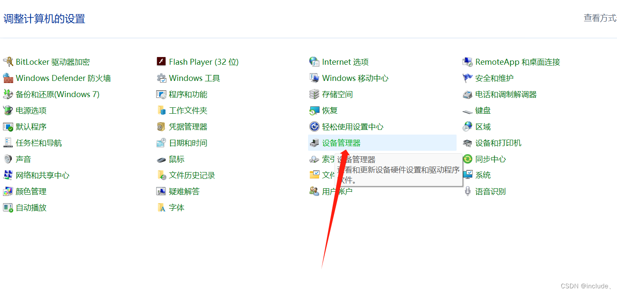
Task: Click the 电源选项 battery icon
Action: coord(8,110)
